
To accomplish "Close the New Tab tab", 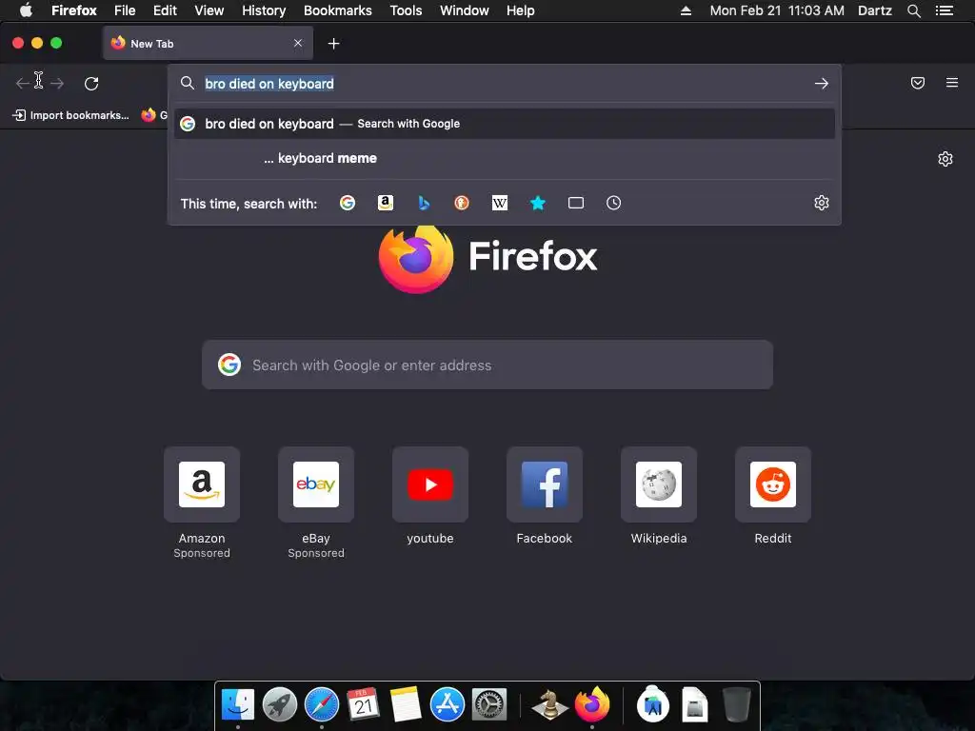I will [298, 43].
